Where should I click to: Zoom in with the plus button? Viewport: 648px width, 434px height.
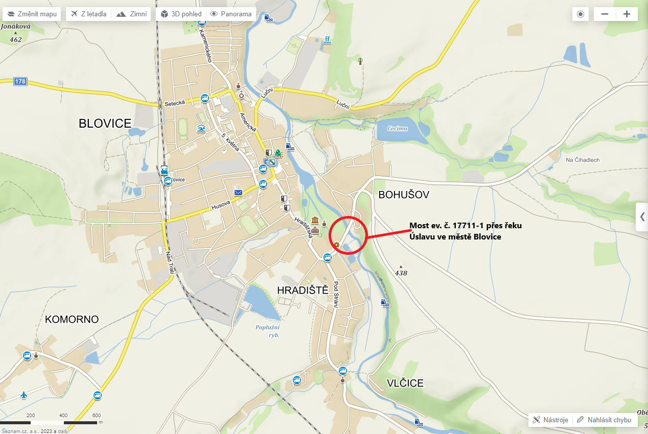[627, 14]
